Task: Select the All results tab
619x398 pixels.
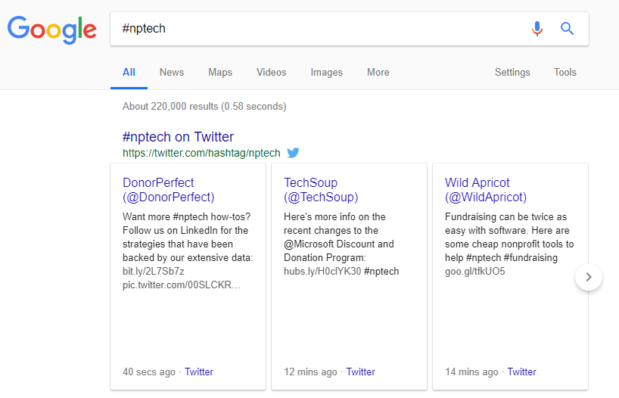Action: pos(129,72)
